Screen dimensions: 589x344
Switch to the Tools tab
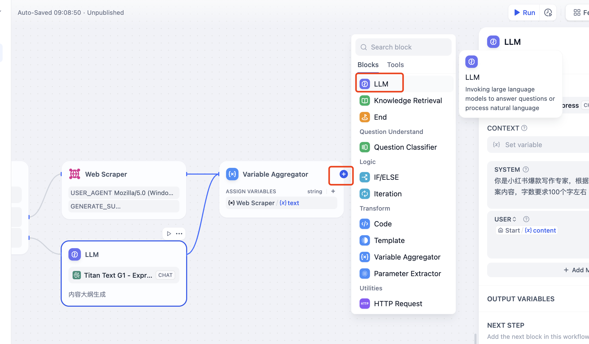click(395, 65)
